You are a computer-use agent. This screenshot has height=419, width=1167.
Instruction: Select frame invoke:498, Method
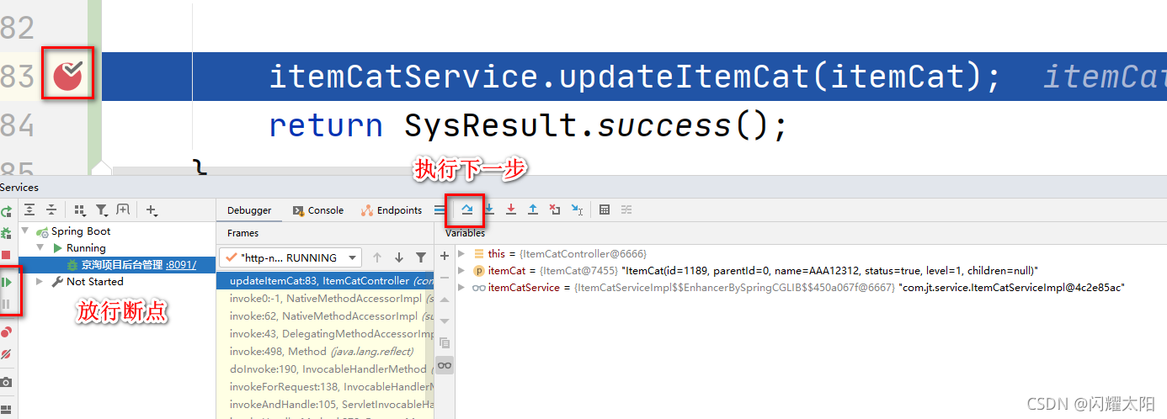click(x=325, y=352)
